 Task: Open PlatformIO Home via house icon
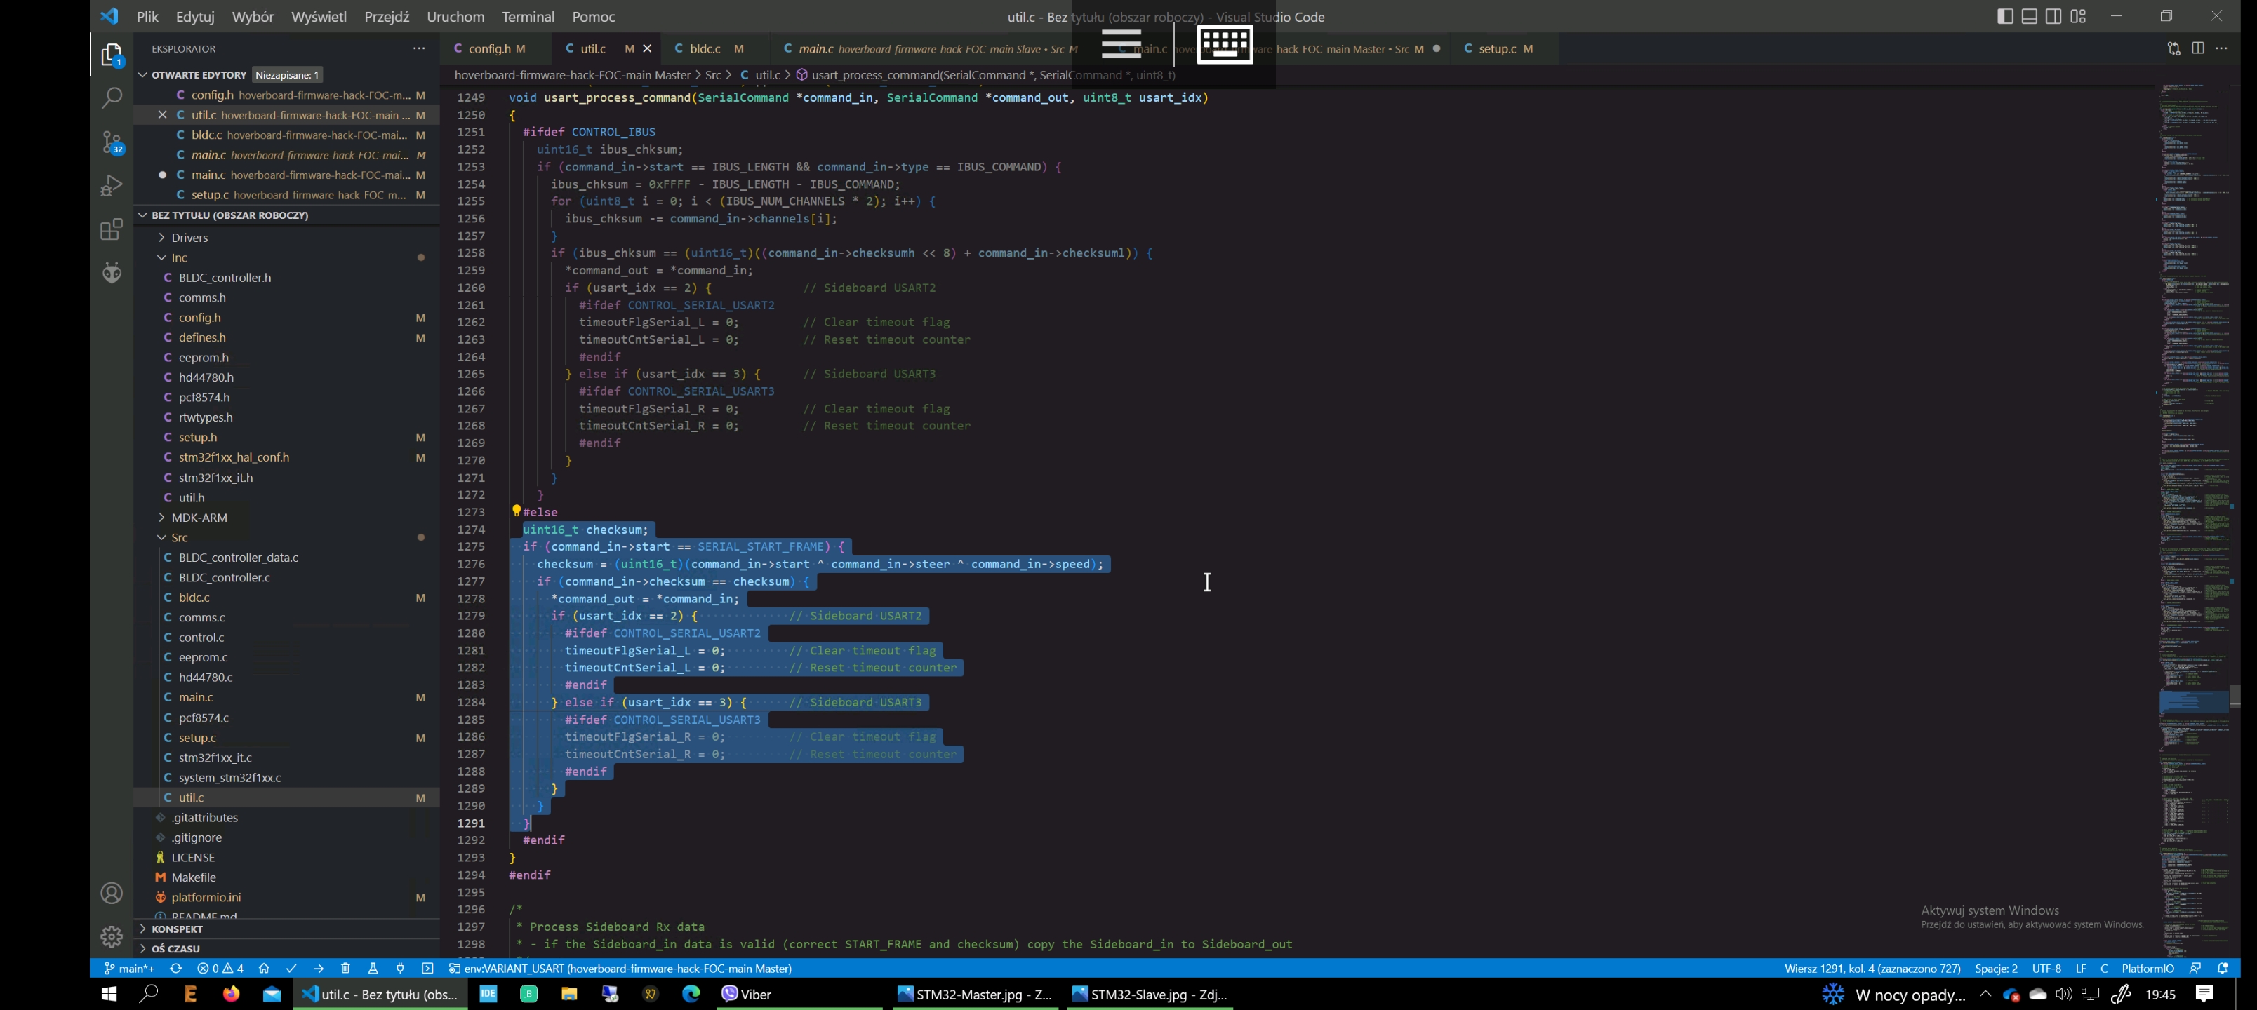264,969
